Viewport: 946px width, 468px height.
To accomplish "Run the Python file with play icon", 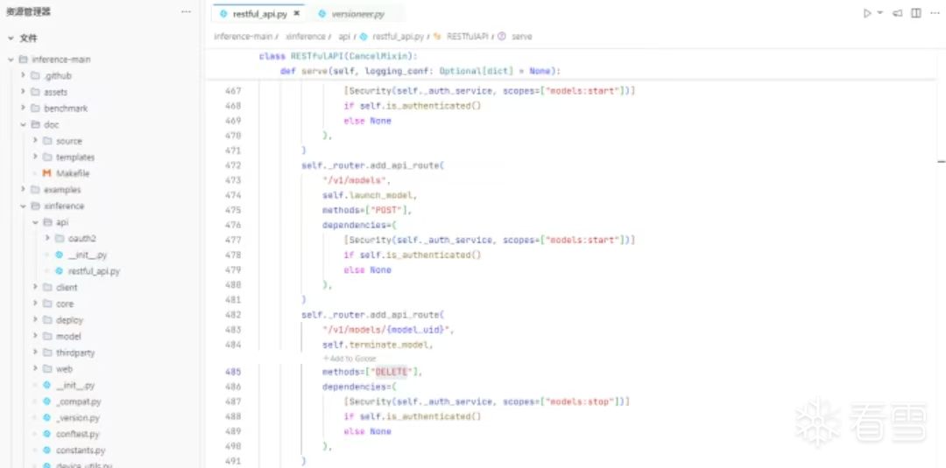I will (866, 13).
